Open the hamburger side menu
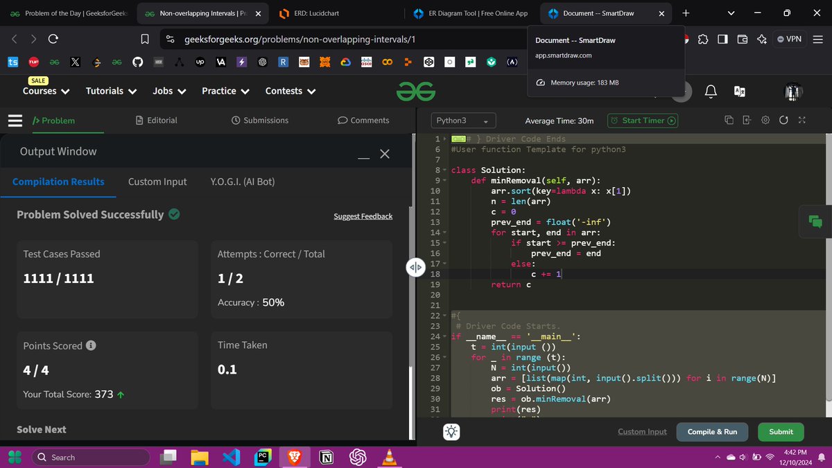 pos(15,121)
